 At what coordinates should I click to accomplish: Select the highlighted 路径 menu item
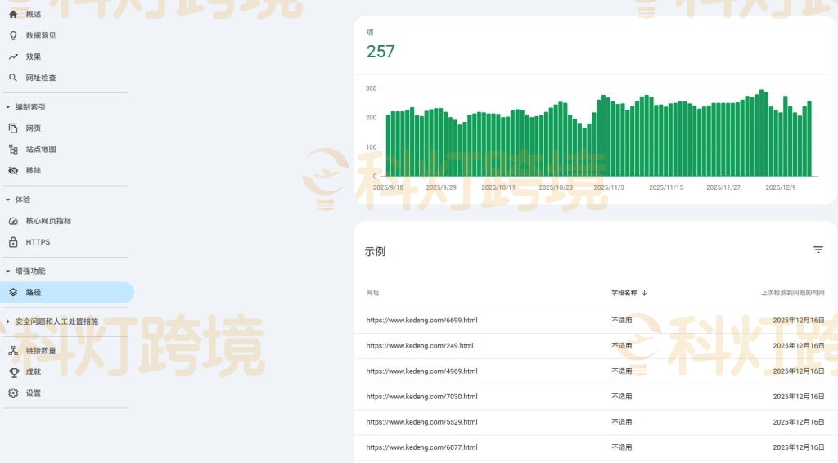tap(67, 293)
